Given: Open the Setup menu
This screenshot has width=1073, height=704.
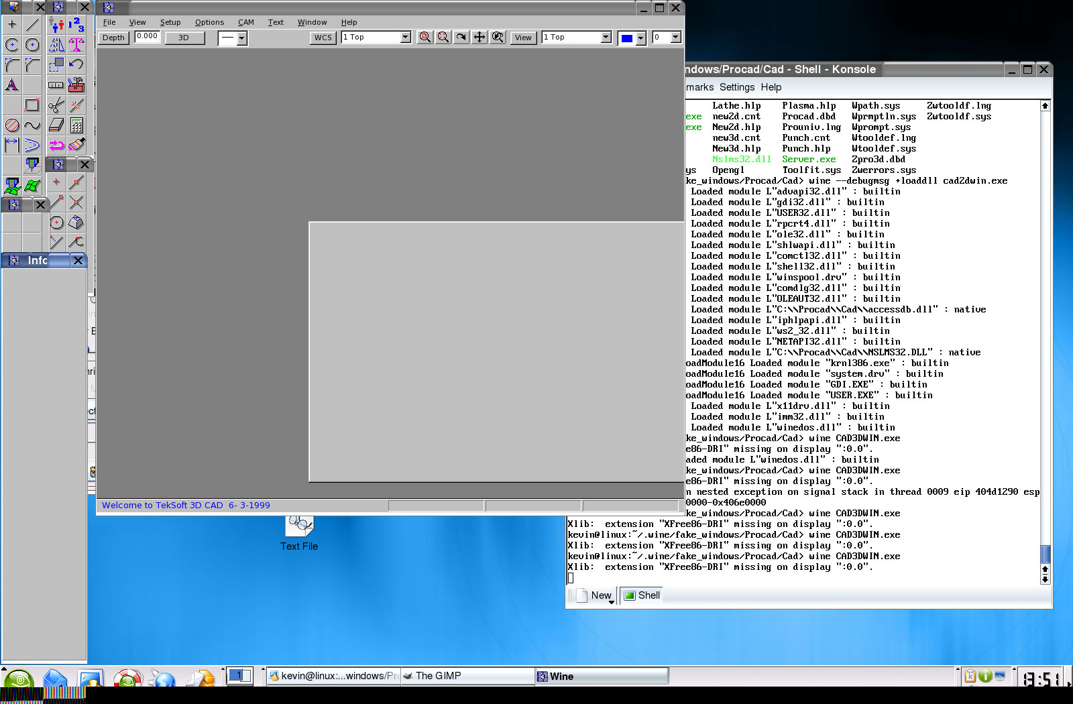Looking at the screenshot, I should [170, 22].
